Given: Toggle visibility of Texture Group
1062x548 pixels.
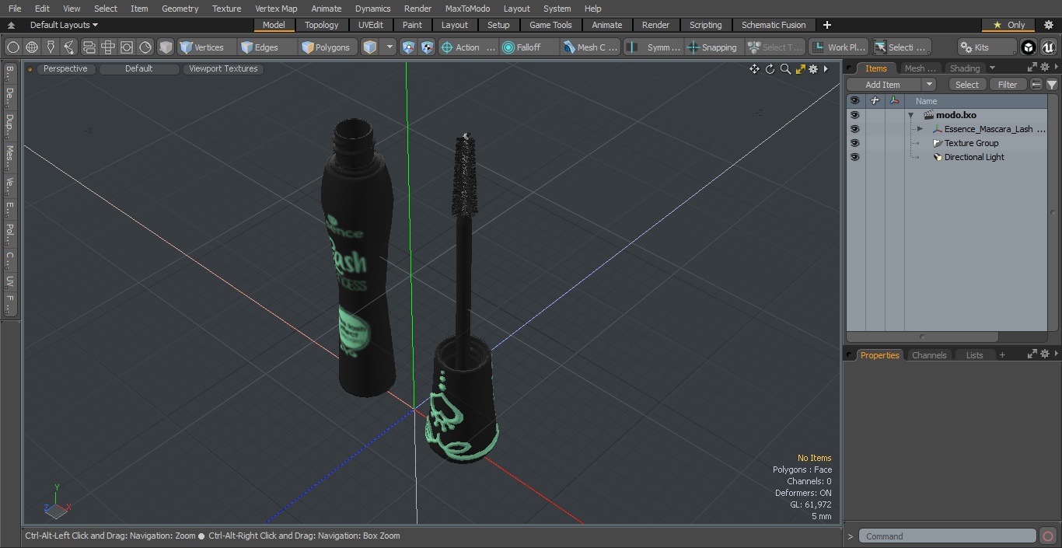Looking at the screenshot, I should pos(855,143).
